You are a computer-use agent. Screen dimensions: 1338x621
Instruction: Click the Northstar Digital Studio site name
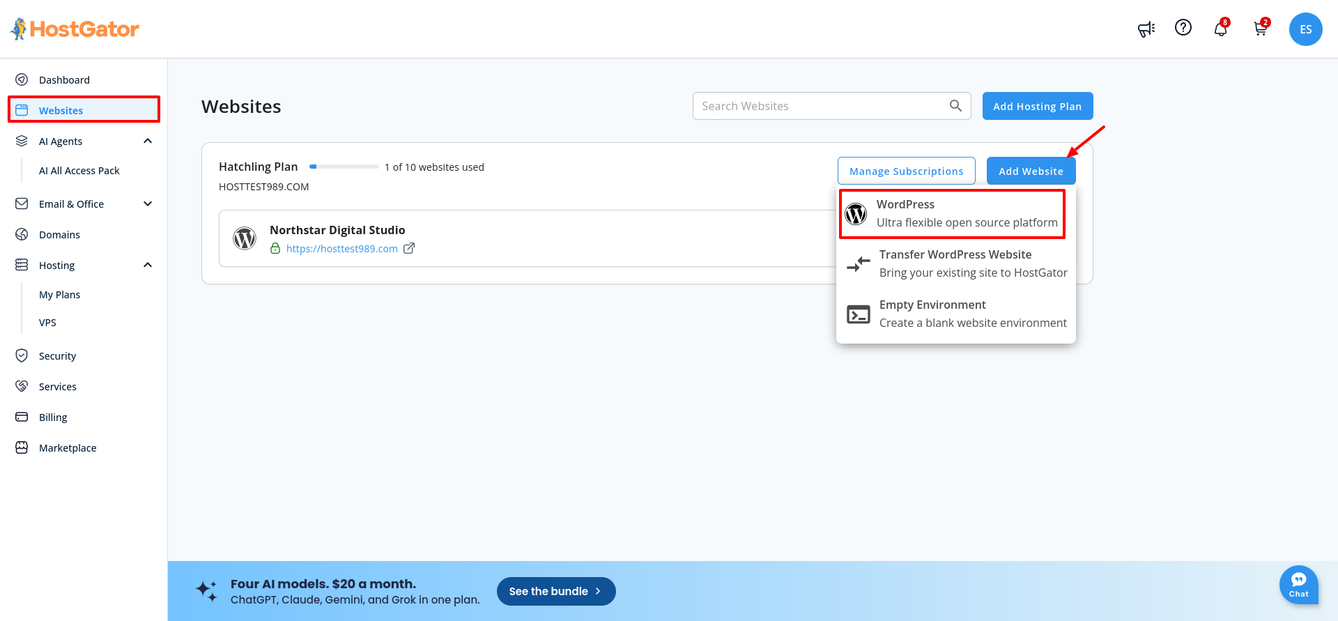pyautogui.click(x=337, y=230)
